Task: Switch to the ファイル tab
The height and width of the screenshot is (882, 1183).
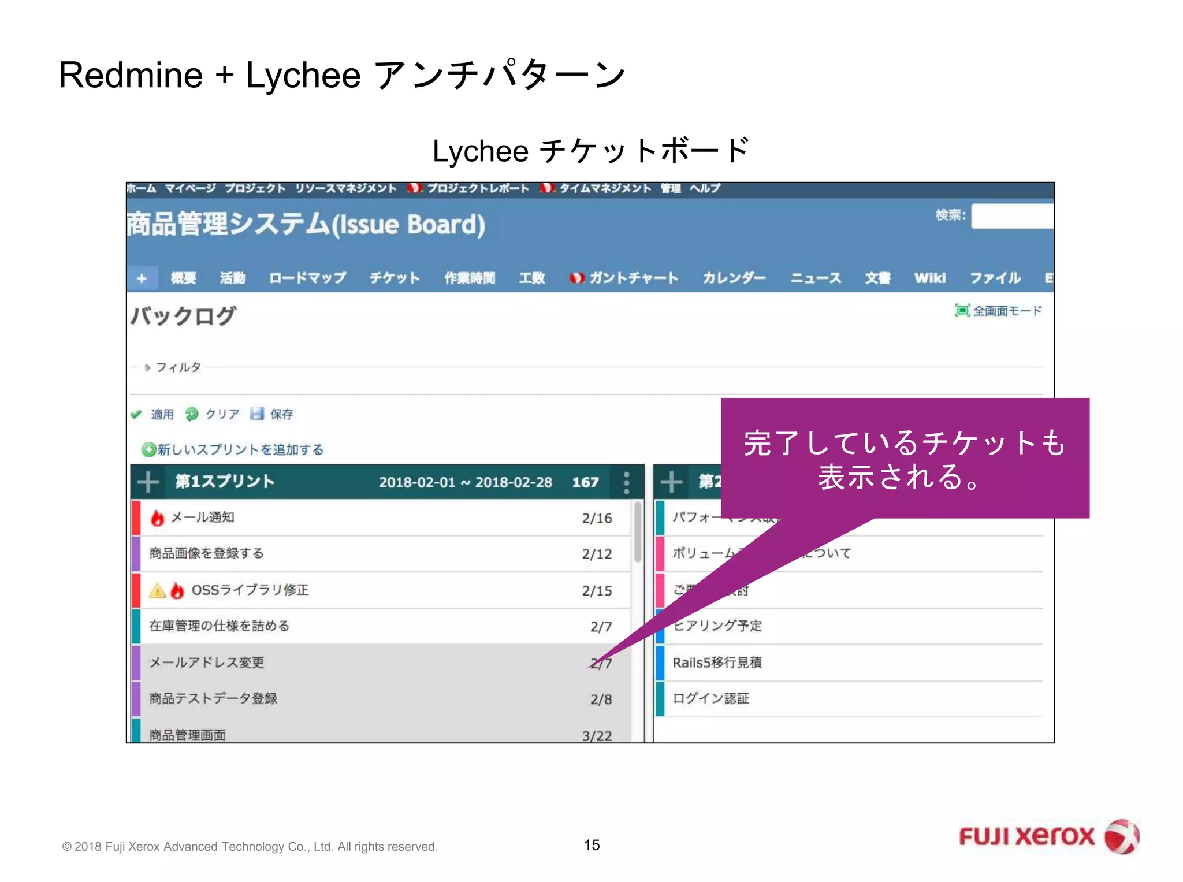Action: tap(995, 278)
